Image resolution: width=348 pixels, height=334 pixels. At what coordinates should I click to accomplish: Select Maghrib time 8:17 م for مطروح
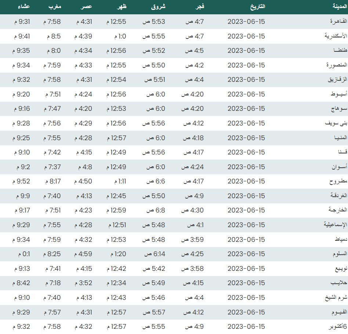53,181
